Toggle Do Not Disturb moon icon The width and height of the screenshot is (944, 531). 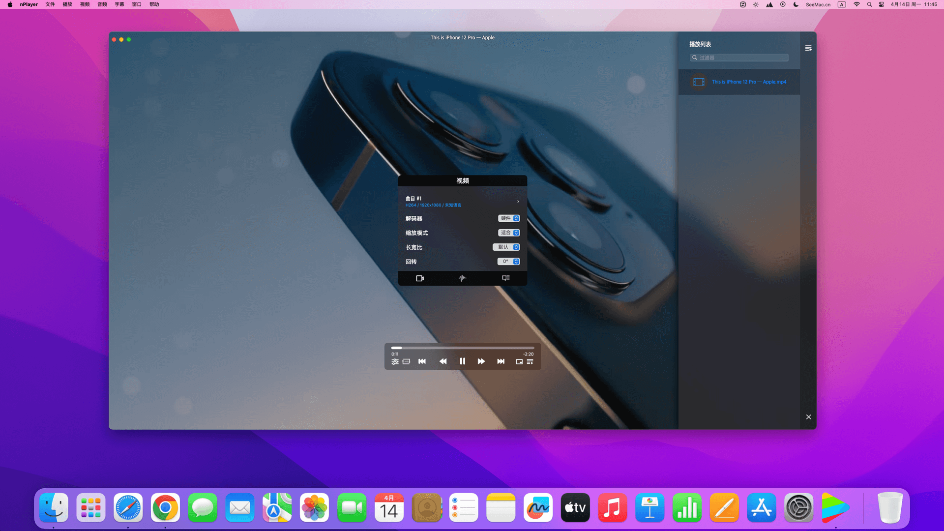(x=796, y=4)
